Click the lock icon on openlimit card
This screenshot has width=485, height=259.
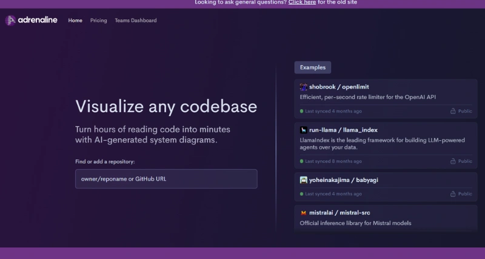pyautogui.click(x=453, y=112)
